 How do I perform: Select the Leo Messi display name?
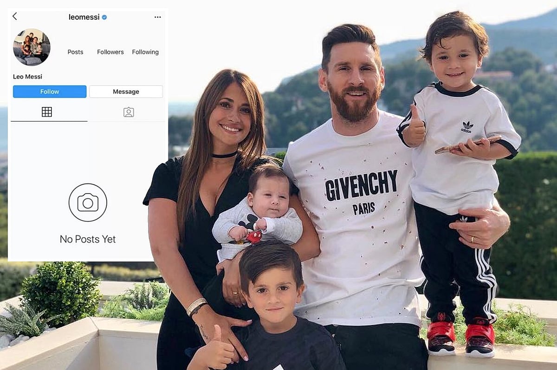(x=27, y=76)
